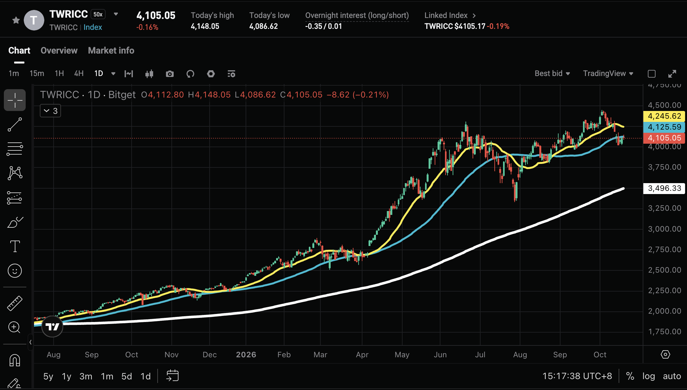
Task: Click the Overnight interest (long/short) label
Action: click(357, 15)
